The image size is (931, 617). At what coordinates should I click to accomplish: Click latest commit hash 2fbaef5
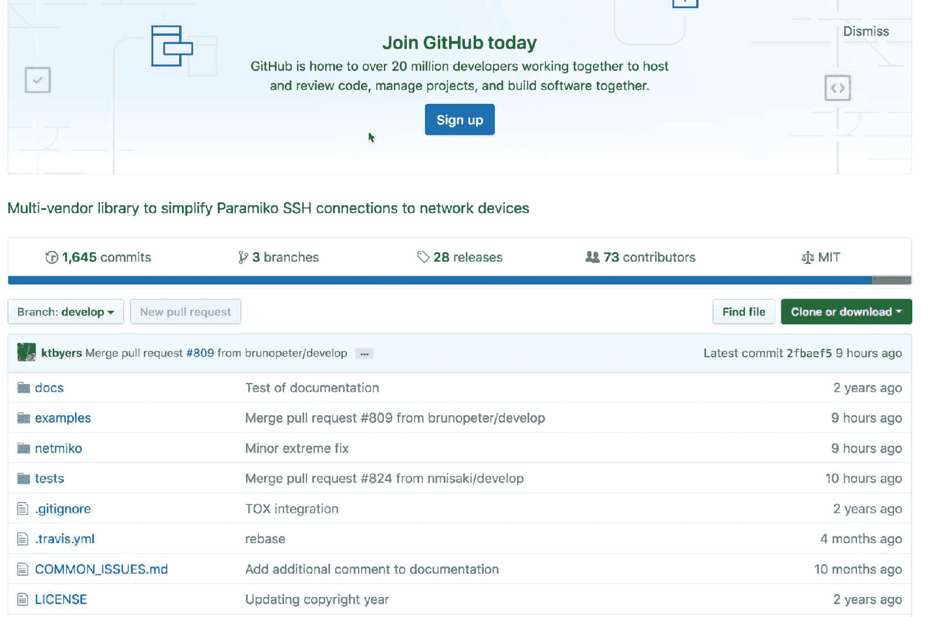809,353
